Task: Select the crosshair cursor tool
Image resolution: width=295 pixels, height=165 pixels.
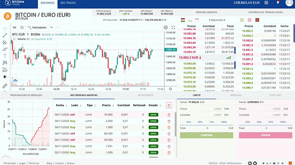Action: pos(5,29)
